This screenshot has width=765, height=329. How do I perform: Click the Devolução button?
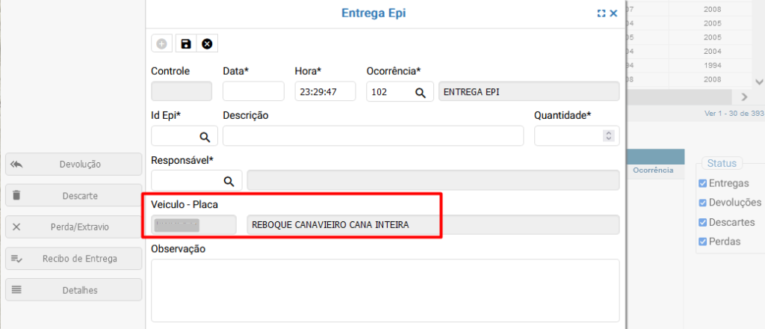click(x=73, y=164)
